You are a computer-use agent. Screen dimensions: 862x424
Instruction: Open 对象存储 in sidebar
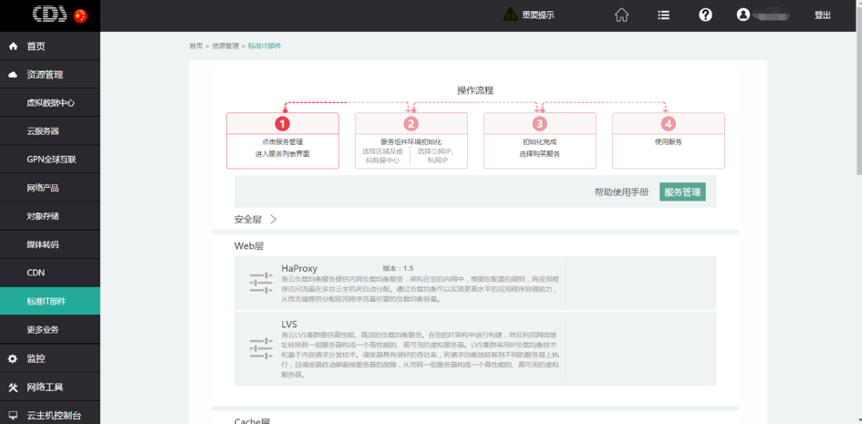[50, 216]
